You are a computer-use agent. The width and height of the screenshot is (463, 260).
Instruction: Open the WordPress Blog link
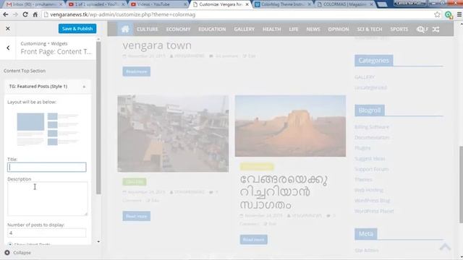coord(373,201)
